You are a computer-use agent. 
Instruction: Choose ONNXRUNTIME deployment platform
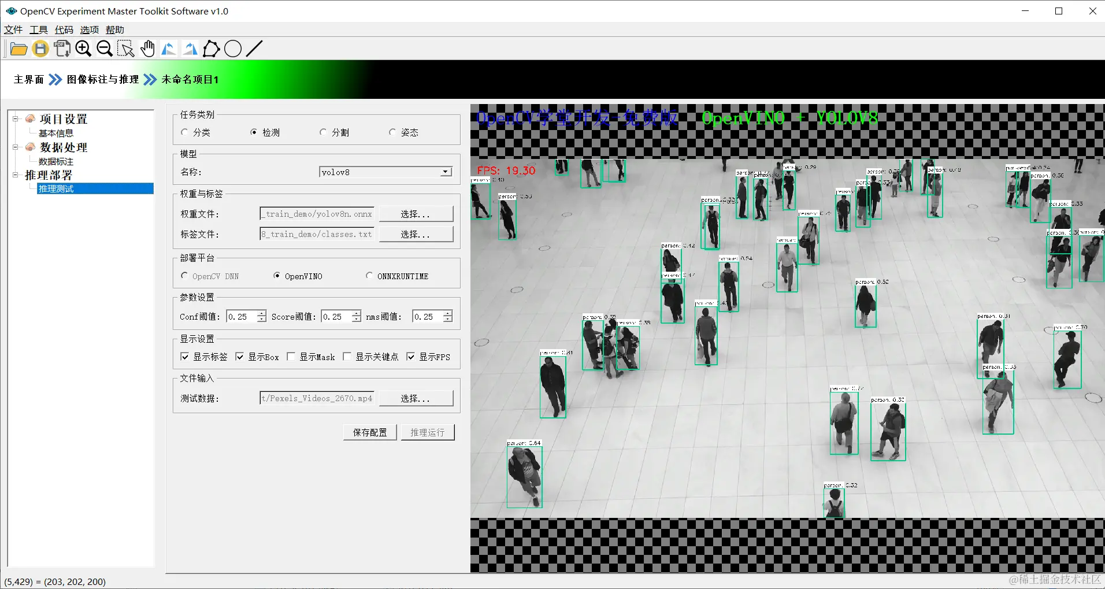(x=369, y=276)
